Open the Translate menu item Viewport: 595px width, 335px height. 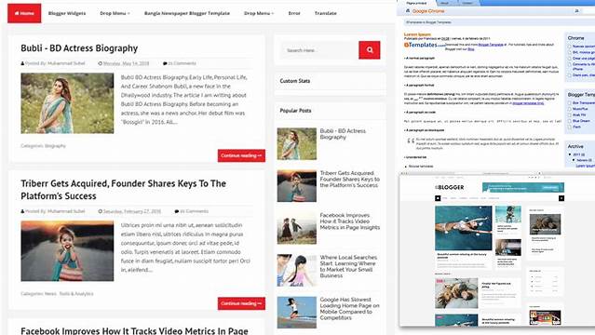[x=326, y=13]
